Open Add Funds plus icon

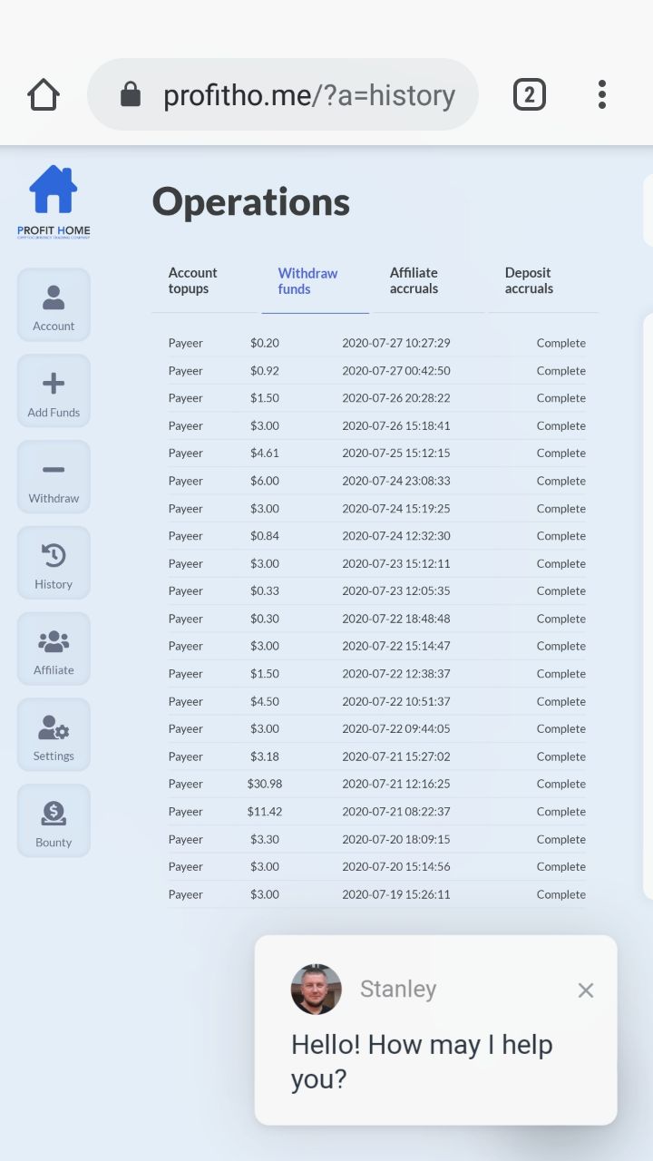(54, 384)
